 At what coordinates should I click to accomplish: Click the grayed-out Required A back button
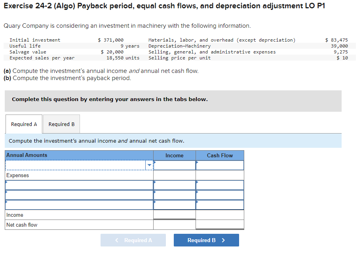[133, 240]
